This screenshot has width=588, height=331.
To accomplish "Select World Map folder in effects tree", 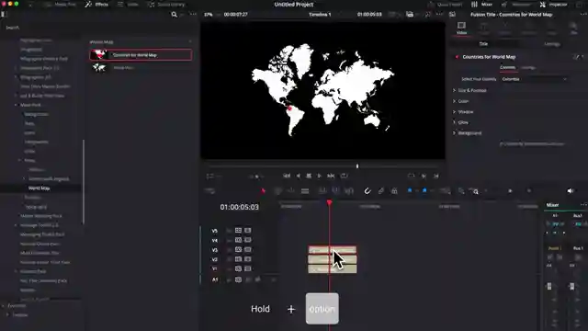I will click(39, 188).
